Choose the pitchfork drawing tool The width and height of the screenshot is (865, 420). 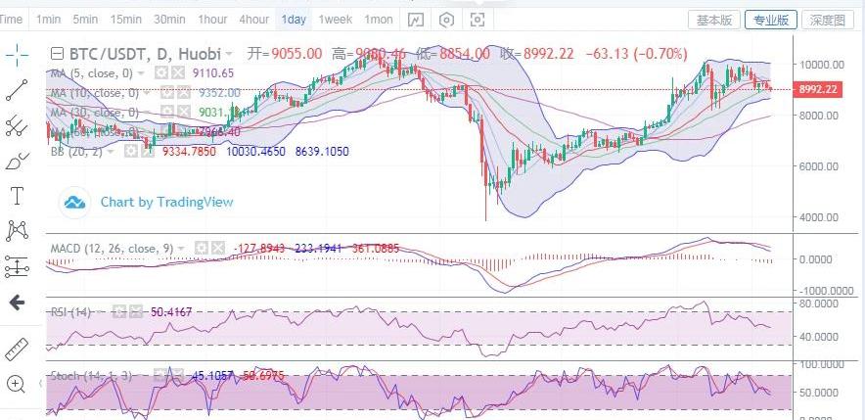tap(17, 125)
